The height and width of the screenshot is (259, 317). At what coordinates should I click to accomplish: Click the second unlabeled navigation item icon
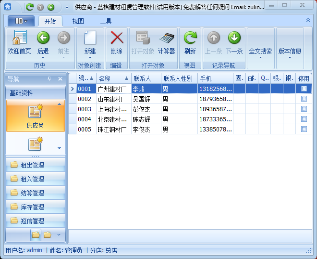pos(35,144)
